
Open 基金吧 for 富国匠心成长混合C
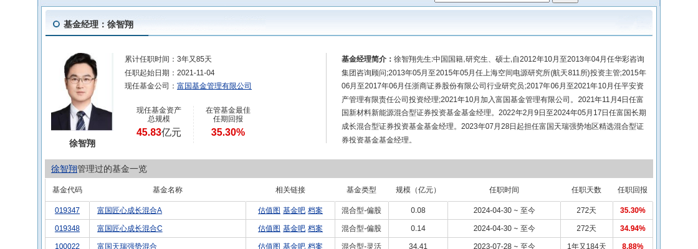294,228
